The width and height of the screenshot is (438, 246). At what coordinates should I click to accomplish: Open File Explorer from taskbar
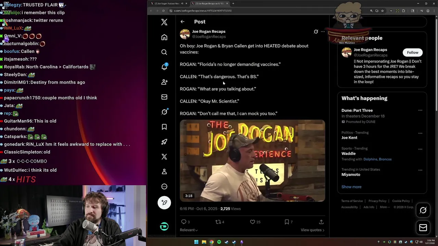[204, 242]
